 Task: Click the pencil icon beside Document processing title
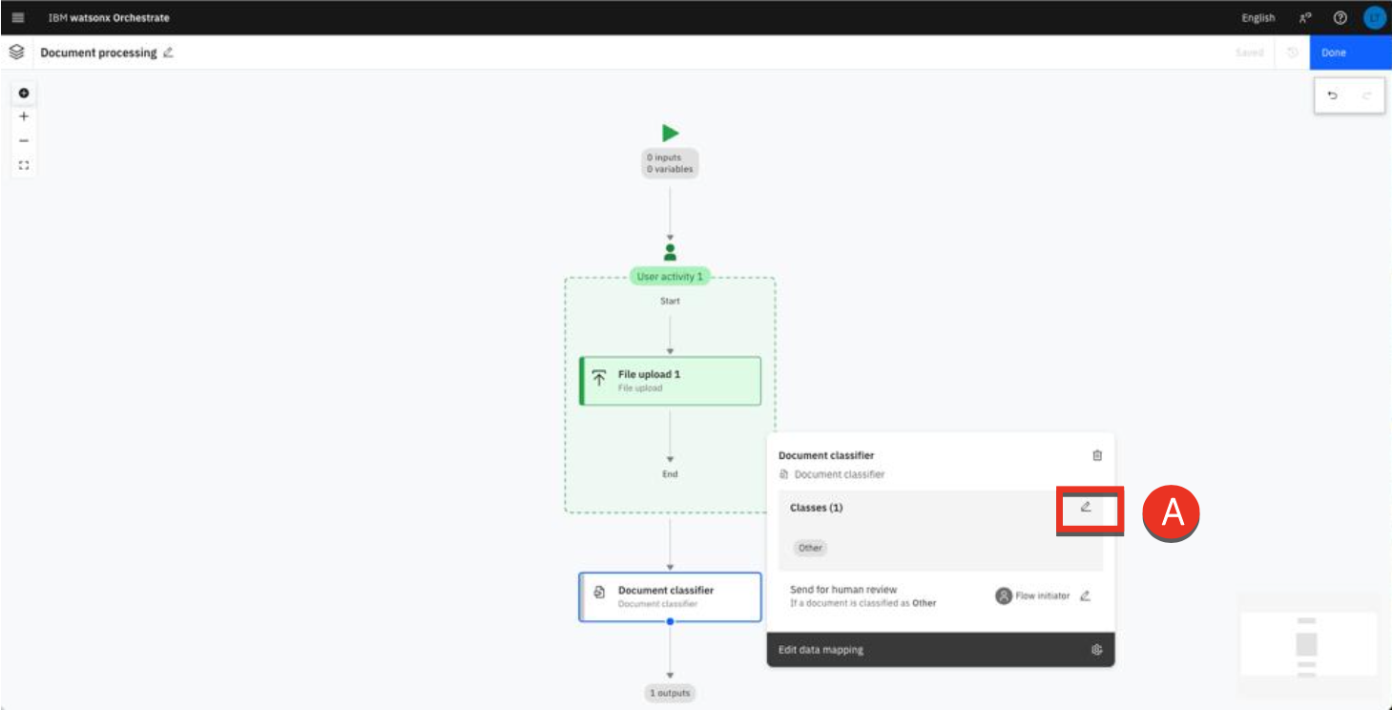tap(169, 52)
